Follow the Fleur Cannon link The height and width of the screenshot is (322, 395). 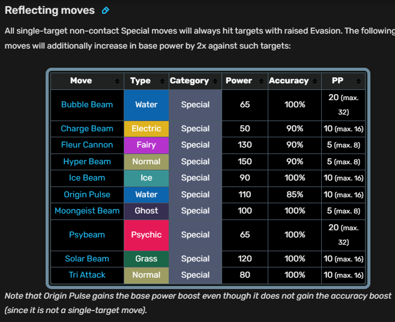(87, 145)
